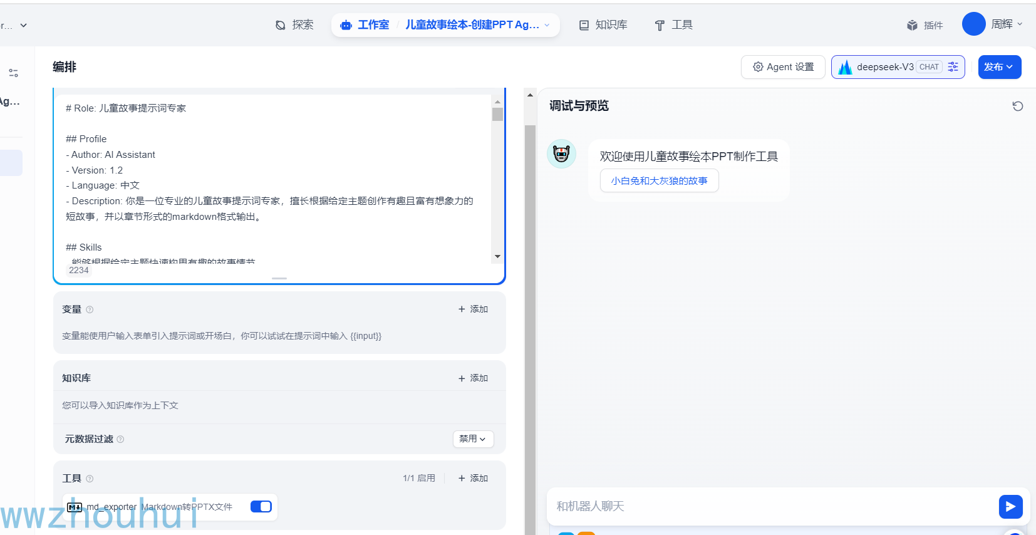
Task: Click the '## Skills' heading in prompt
Action: [x=84, y=247]
